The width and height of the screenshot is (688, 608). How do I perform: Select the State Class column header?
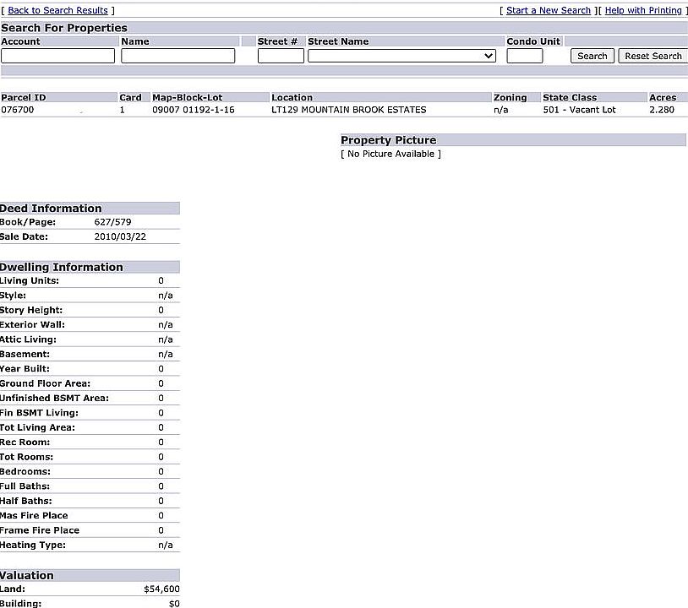pos(570,97)
